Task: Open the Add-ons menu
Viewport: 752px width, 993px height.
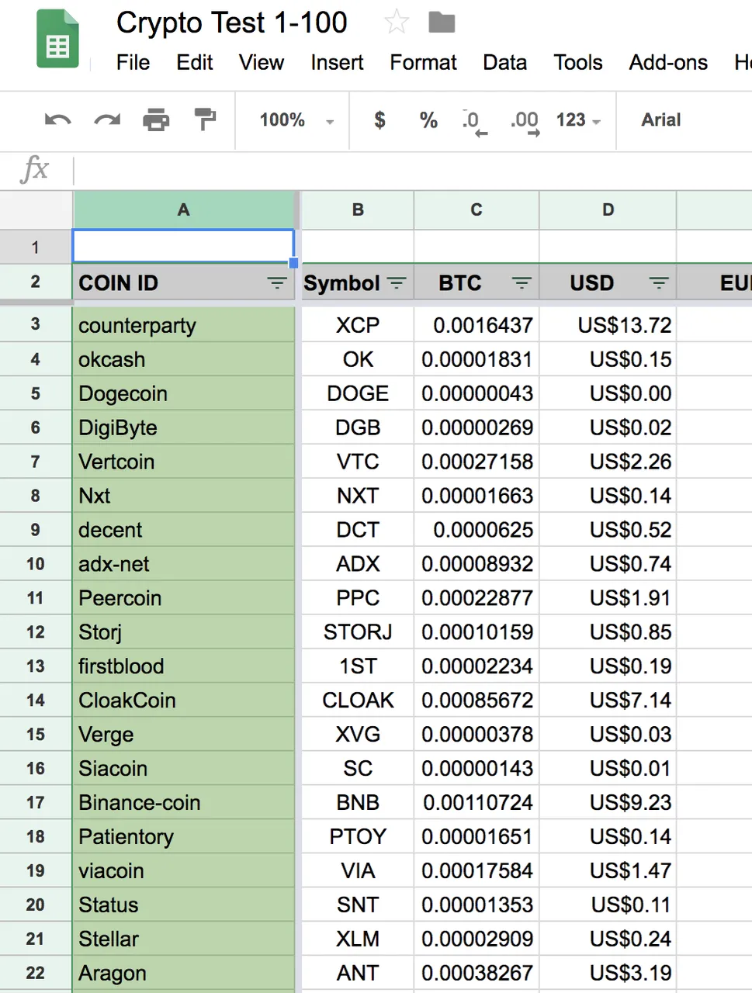Action: (x=668, y=62)
